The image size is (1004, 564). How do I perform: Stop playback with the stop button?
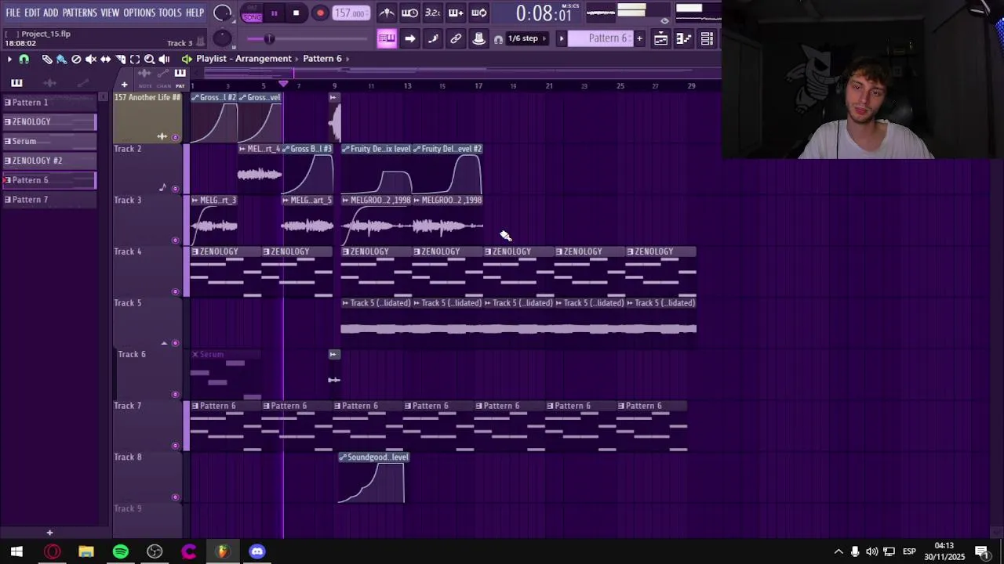pos(296,13)
